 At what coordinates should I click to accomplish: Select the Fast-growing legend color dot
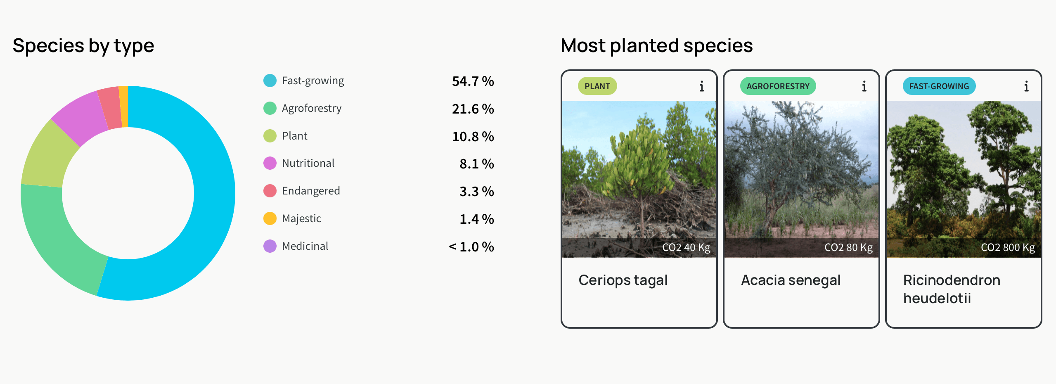(x=270, y=81)
